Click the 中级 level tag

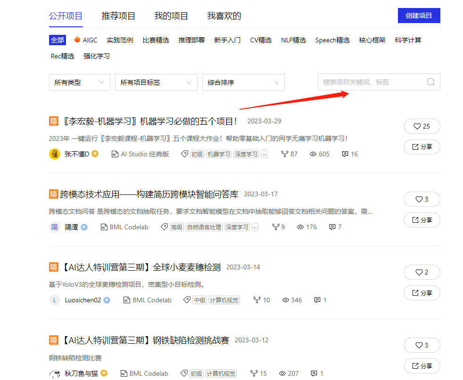pos(199,300)
